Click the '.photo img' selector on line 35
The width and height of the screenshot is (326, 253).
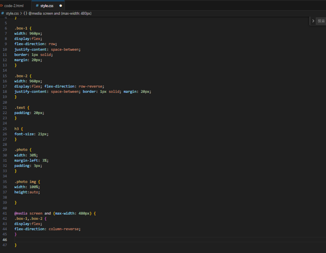tap(25, 182)
